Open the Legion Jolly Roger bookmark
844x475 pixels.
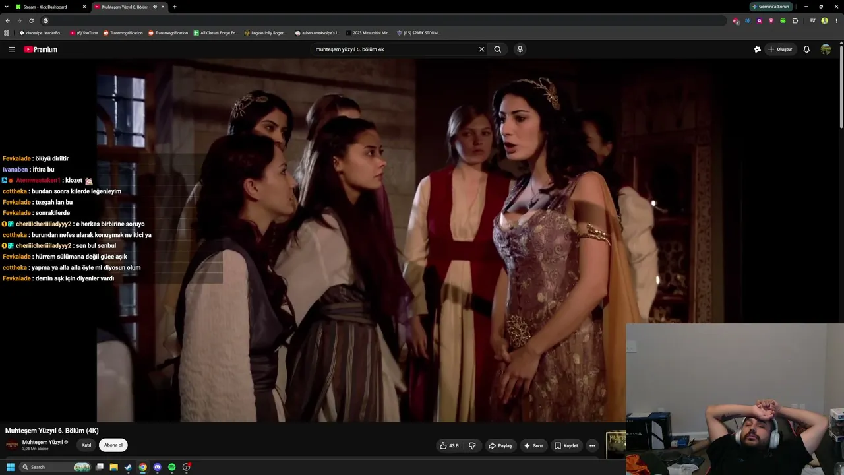[266, 32]
